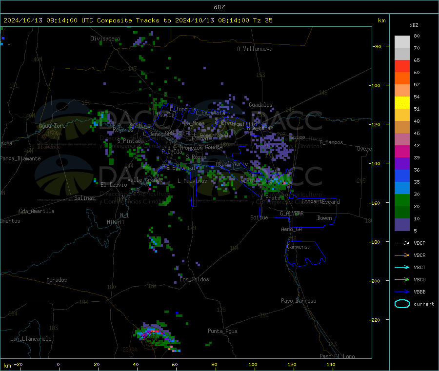The image size is (439, 371).
Task: Click the cyan VBCT arrow legend icon
Action: pos(402,268)
